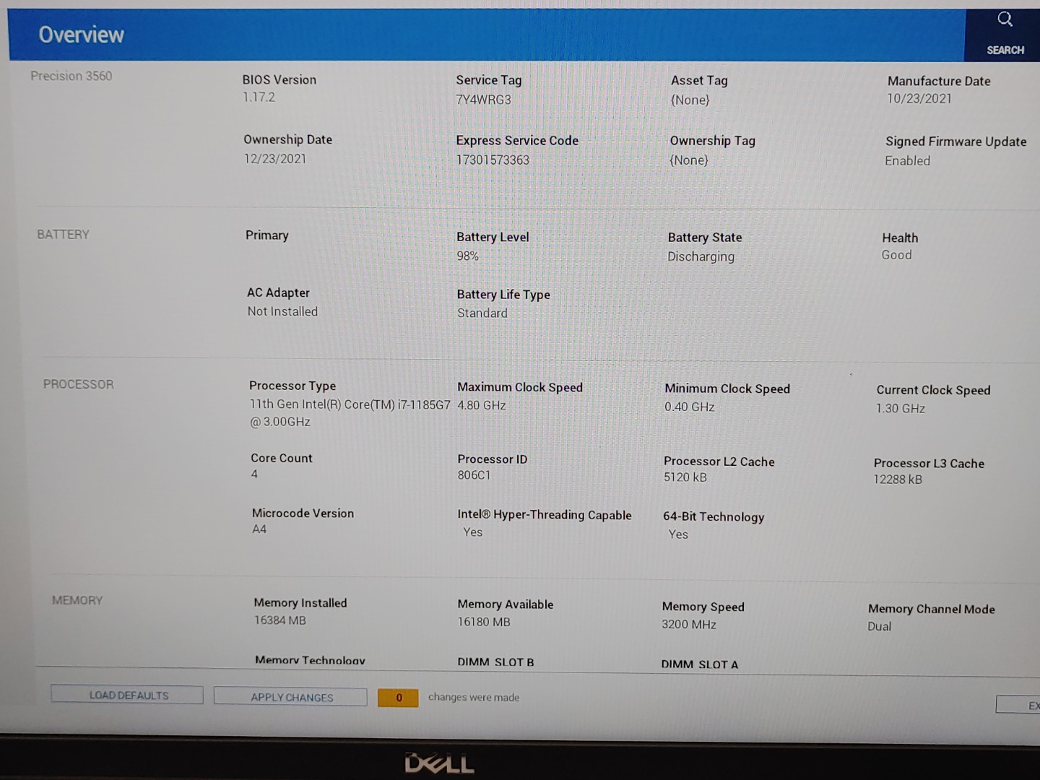Select the Battery Health Good value
This screenshot has width=1040, height=780.
coord(896,255)
